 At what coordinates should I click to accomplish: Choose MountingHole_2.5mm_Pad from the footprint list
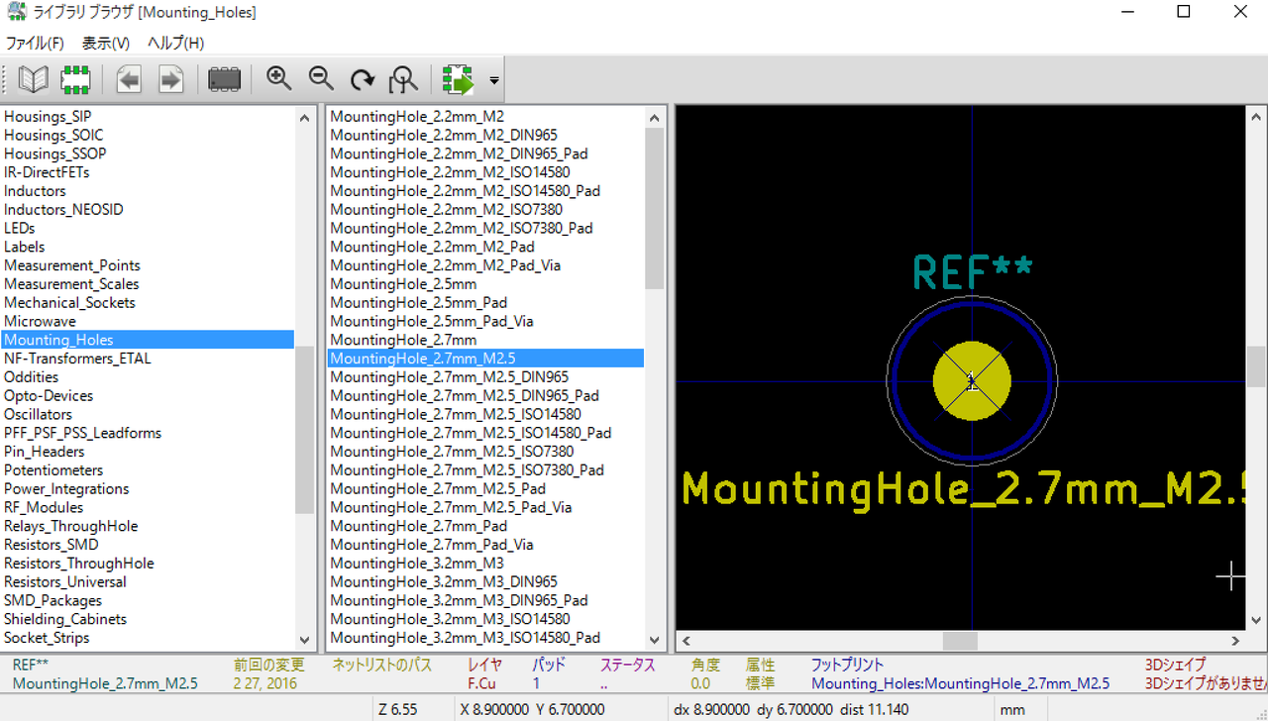[x=418, y=302]
